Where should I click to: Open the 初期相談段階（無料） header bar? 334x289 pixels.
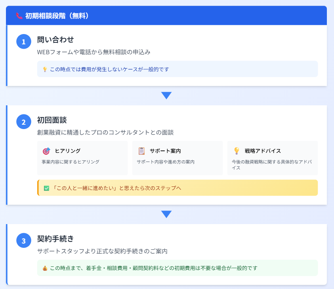[167, 15]
